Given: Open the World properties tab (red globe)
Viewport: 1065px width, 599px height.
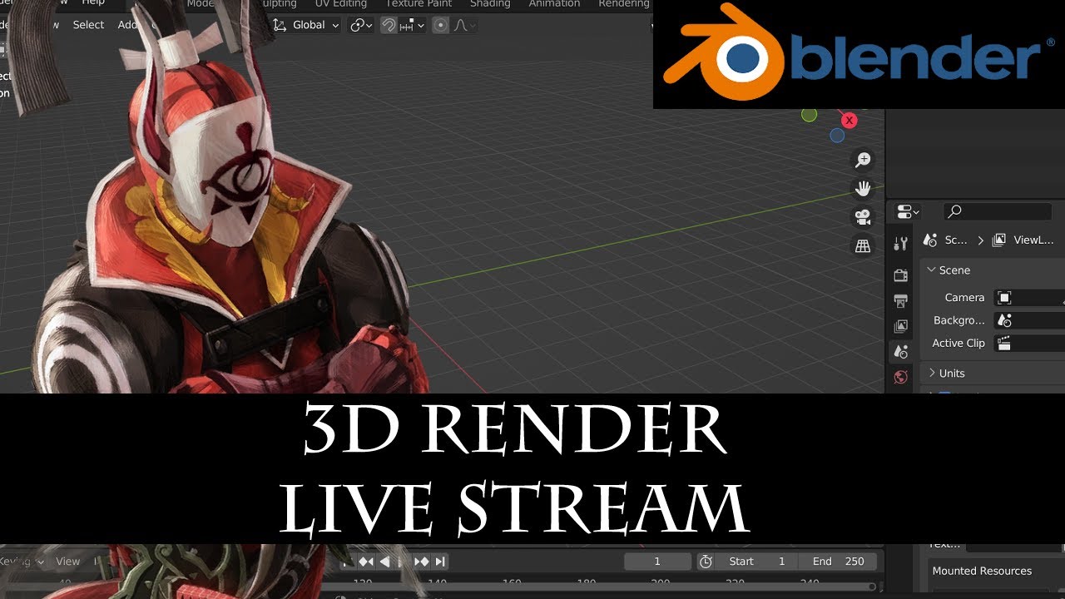Looking at the screenshot, I should [x=900, y=378].
